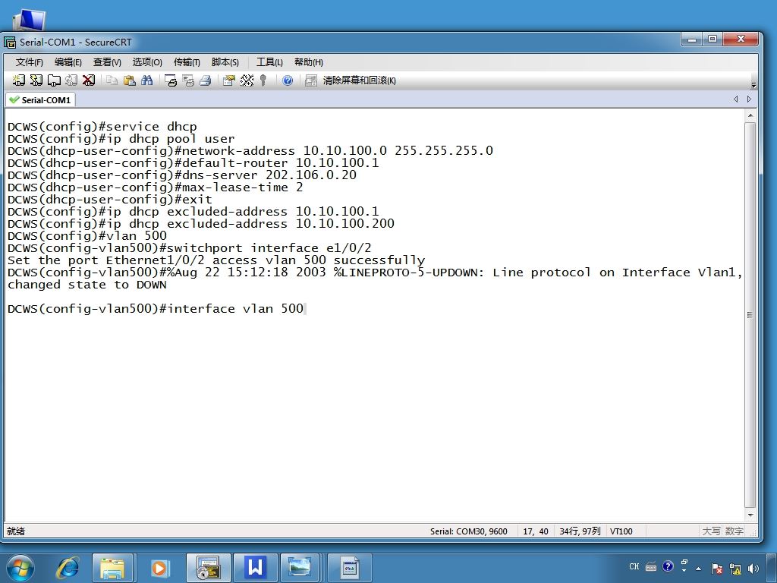This screenshot has height=583, width=777.
Task: Click the 'interface vlan 500' prompt line
Action: (x=155, y=309)
